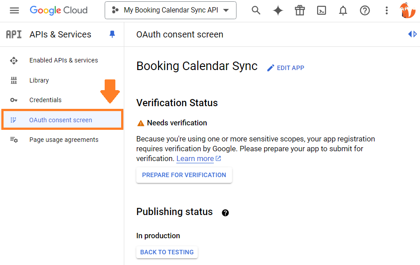The image size is (420, 265).
Task: Toggle the pin icon next to APIs & Services
Action: [x=112, y=34]
